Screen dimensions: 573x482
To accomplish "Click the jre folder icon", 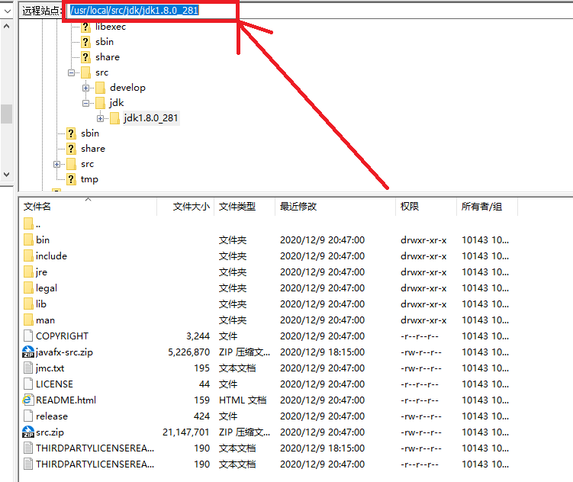I will 28,272.
